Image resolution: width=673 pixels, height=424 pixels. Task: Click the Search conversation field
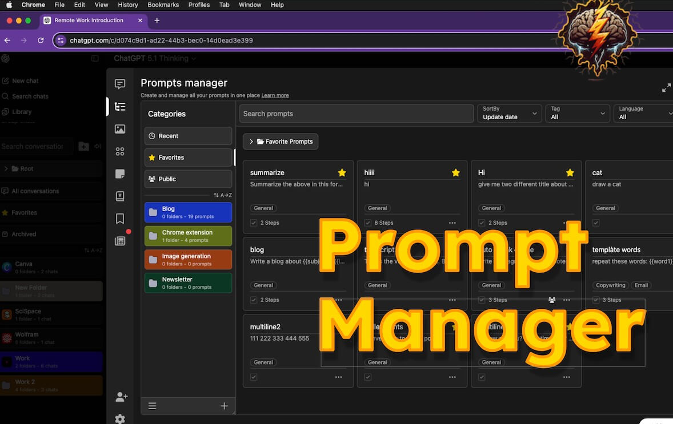click(x=37, y=147)
